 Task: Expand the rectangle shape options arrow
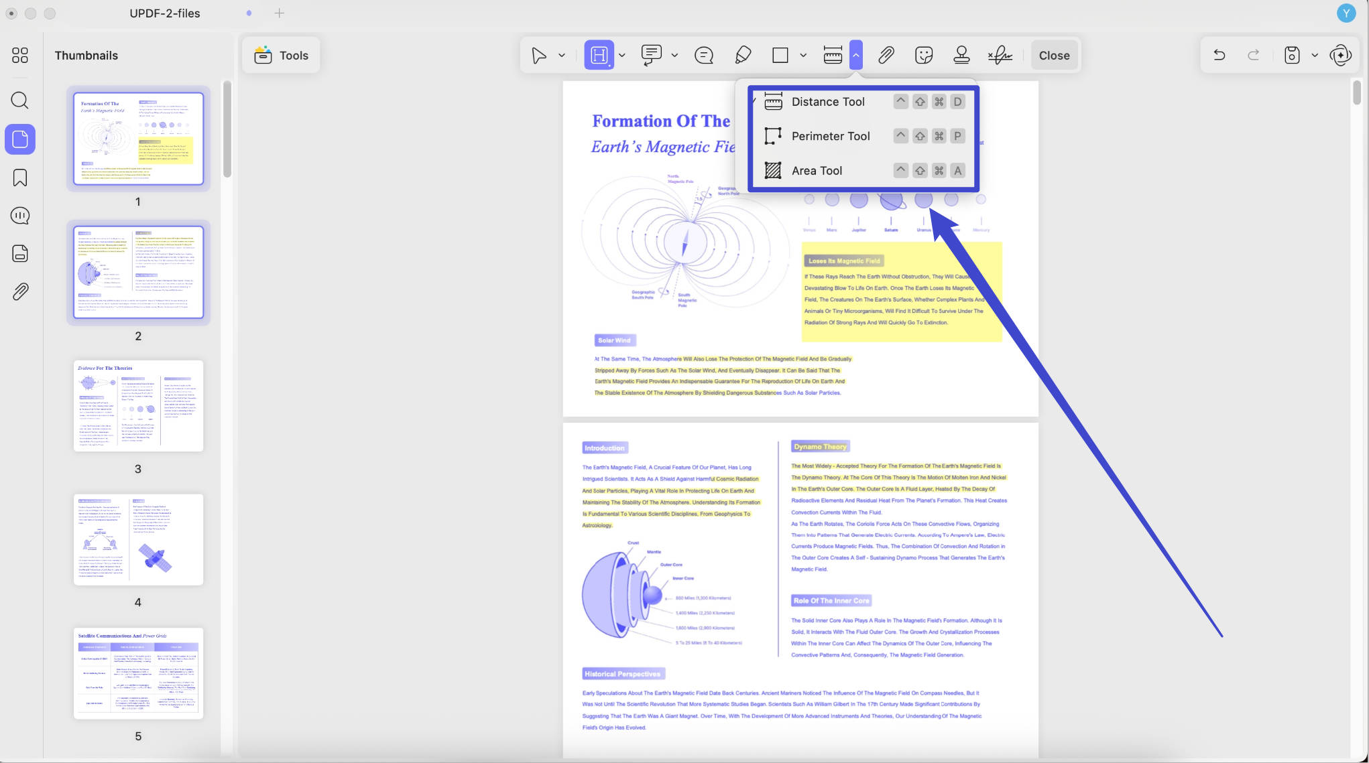coord(803,56)
